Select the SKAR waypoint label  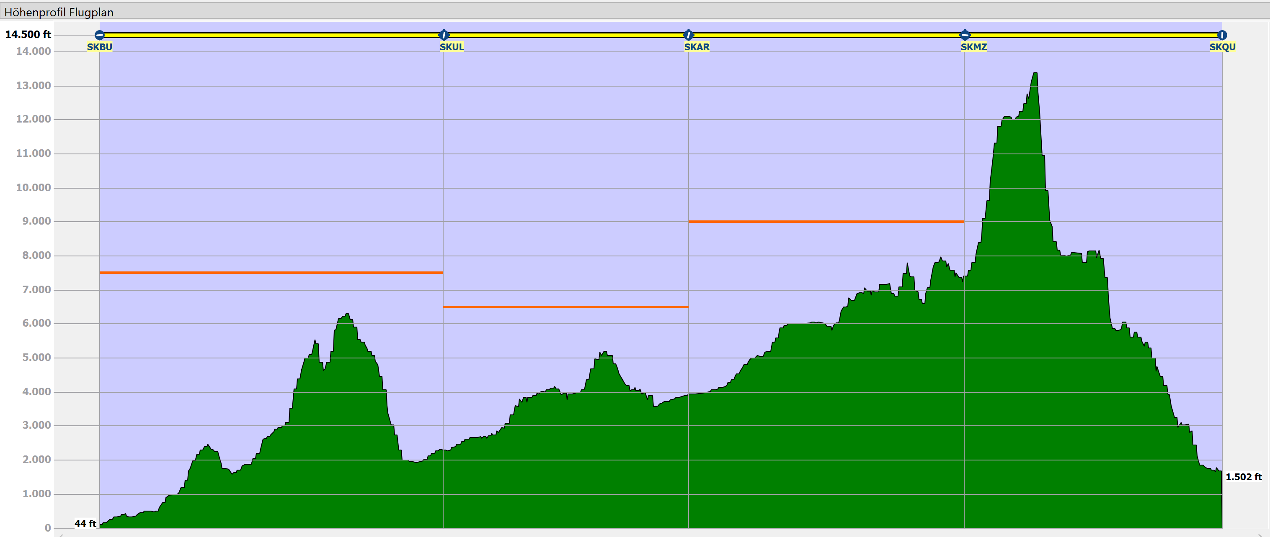point(697,47)
